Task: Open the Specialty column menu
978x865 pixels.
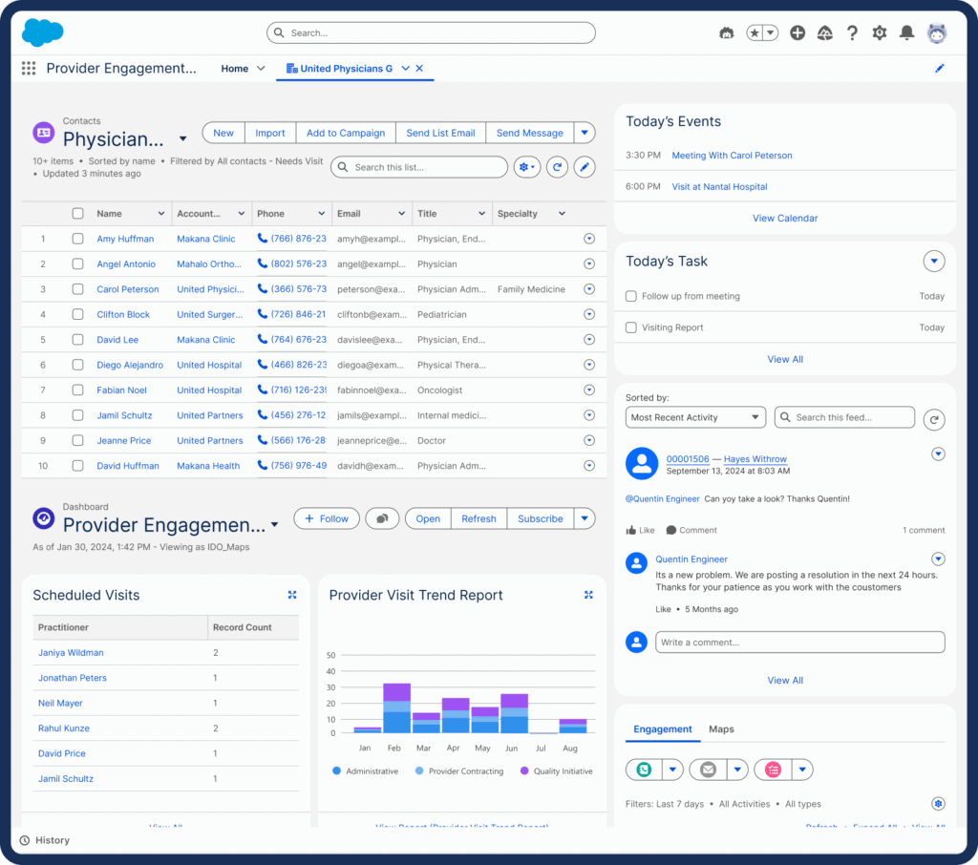Action: 562,213
